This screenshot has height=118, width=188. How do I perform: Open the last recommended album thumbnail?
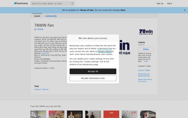[148, 114]
